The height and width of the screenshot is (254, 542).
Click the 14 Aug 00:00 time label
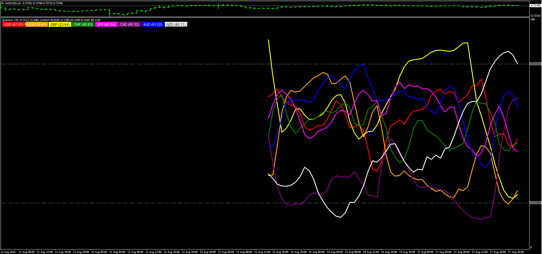[x=317, y=252]
